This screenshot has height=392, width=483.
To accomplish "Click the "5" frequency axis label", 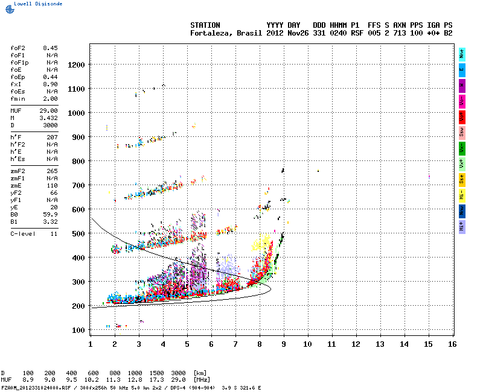I will 187,344.
